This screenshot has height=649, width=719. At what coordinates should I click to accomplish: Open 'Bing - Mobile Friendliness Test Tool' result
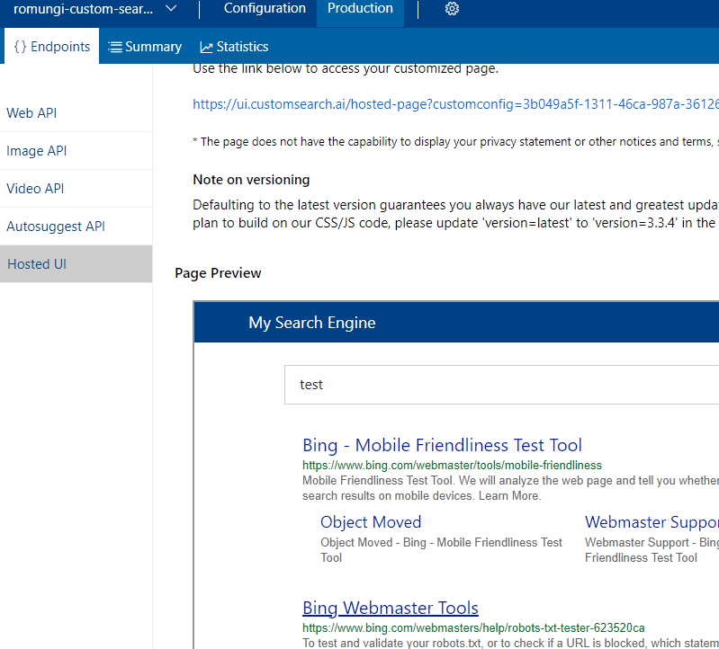442,445
